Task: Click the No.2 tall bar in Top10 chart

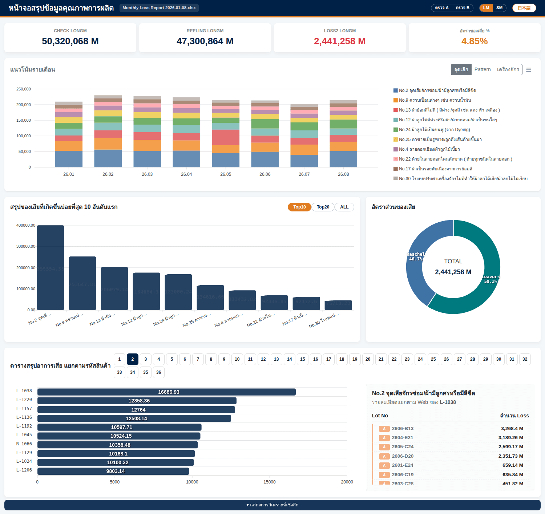Action: pos(51,268)
